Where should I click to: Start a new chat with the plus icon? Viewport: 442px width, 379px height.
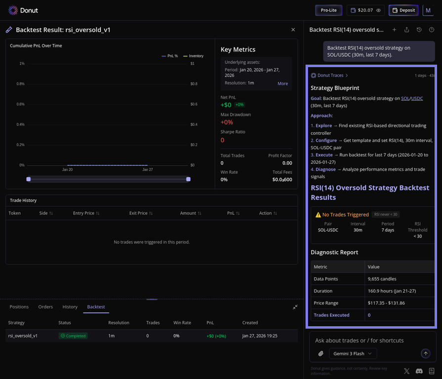pyautogui.click(x=395, y=30)
